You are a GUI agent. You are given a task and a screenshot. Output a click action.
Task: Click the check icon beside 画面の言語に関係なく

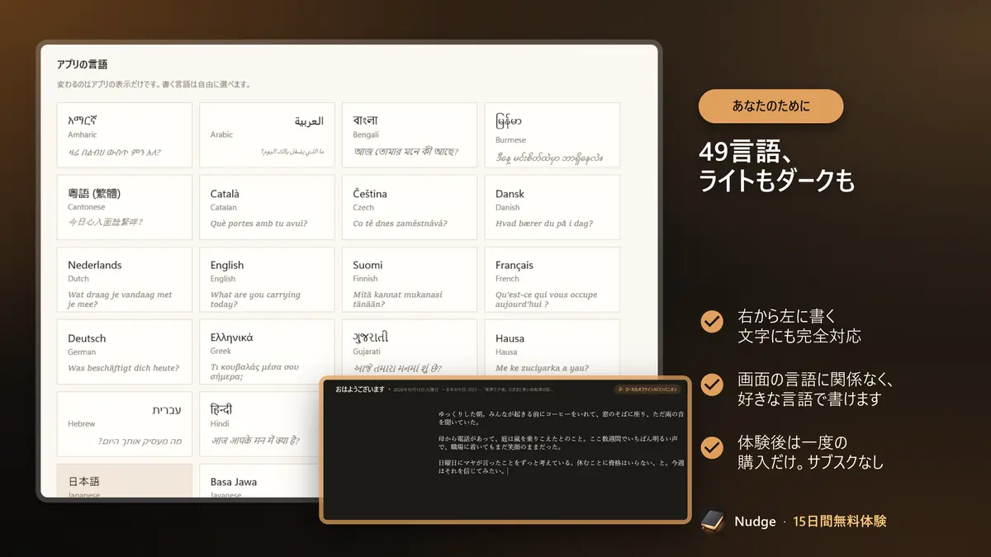(712, 385)
